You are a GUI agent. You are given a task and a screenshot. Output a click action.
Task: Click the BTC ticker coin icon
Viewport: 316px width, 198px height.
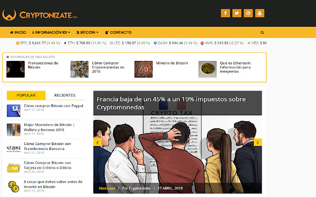pyautogui.click(x=18, y=43)
